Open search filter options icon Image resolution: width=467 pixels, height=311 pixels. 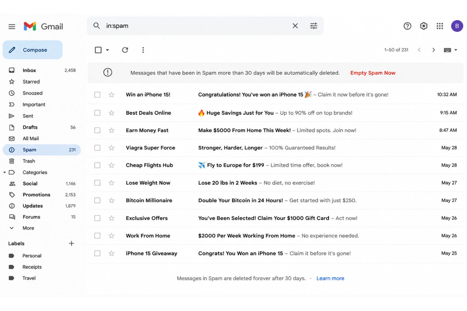point(313,26)
